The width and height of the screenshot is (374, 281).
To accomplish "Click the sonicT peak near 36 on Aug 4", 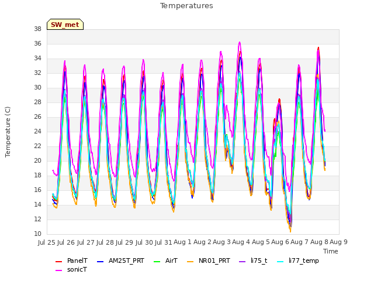I will [240, 43].
